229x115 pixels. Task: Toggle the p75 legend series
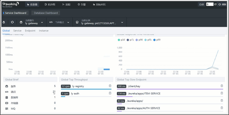click(130, 40)
